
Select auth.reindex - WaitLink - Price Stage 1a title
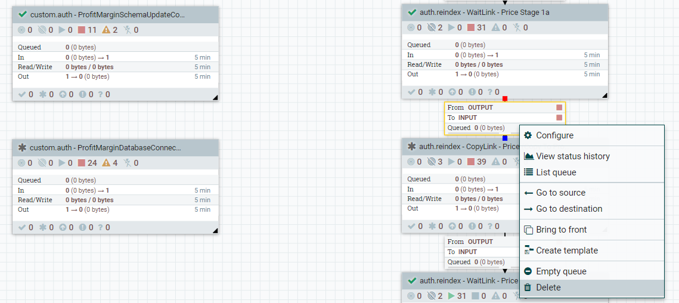[x=485, y=13]
